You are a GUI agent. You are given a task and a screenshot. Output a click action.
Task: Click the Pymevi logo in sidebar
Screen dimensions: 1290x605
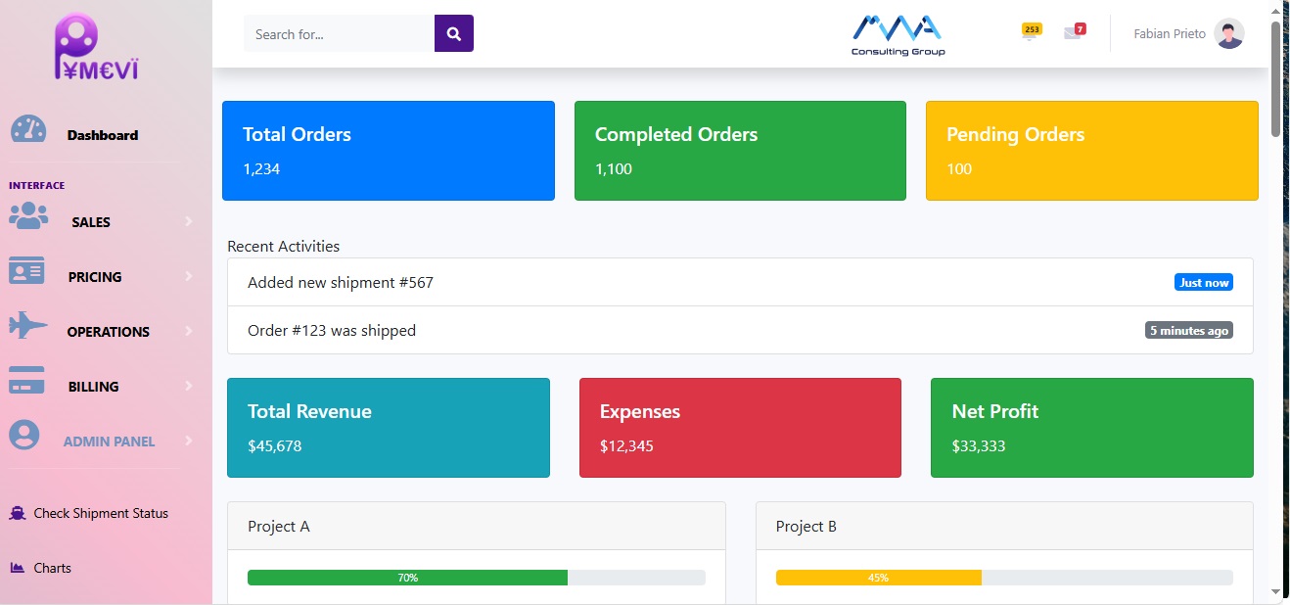tap(97, 47)
